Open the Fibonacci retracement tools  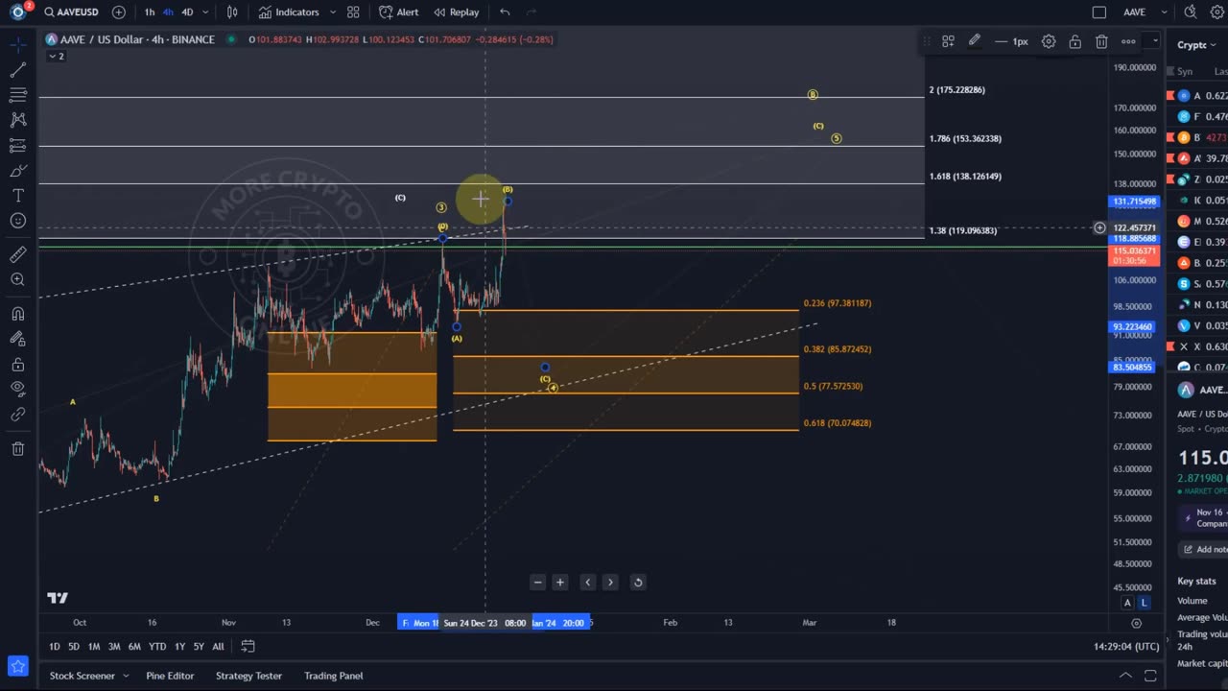17,95
